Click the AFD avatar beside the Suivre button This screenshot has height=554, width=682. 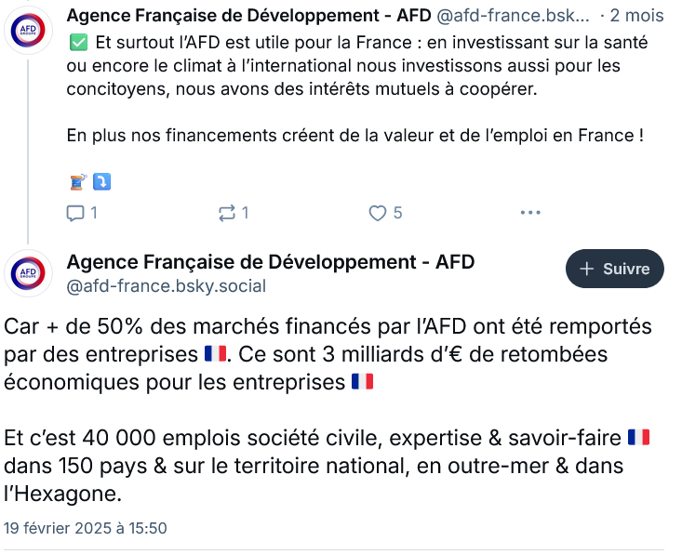(x=28, y=273)
